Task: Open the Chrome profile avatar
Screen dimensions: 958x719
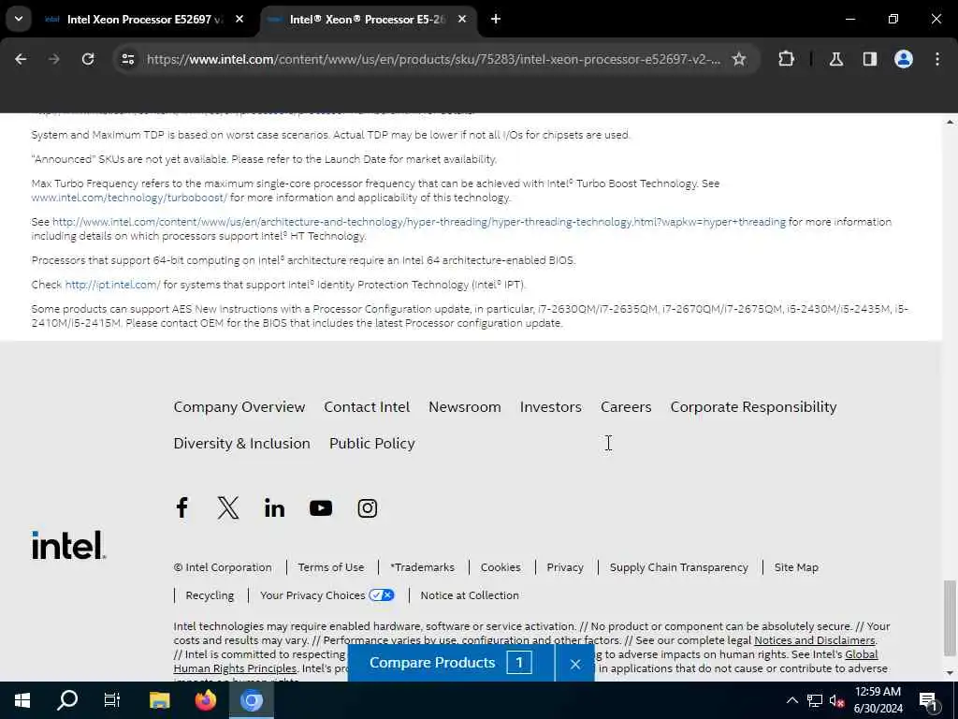Action: 904,59
